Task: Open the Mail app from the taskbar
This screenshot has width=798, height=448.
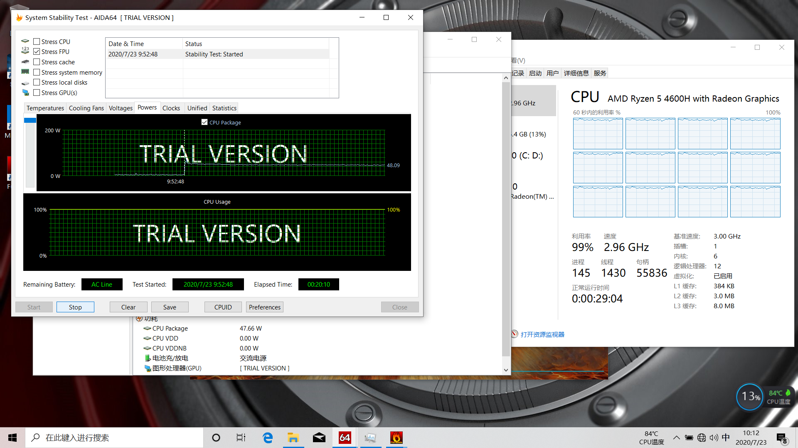Action: click(x=319, y=438)
